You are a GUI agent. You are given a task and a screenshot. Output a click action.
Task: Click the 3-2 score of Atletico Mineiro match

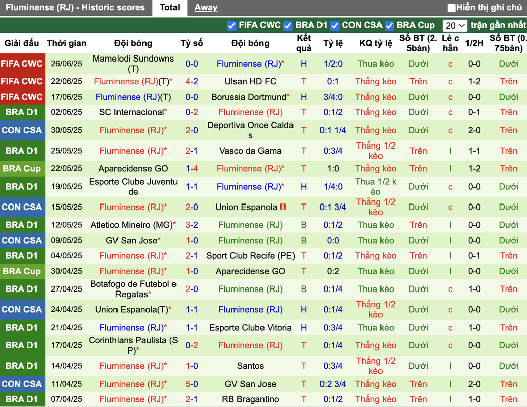pos(192,225)
